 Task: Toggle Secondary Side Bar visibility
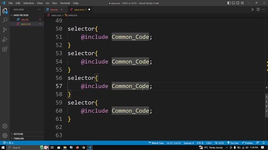[238, 3]
